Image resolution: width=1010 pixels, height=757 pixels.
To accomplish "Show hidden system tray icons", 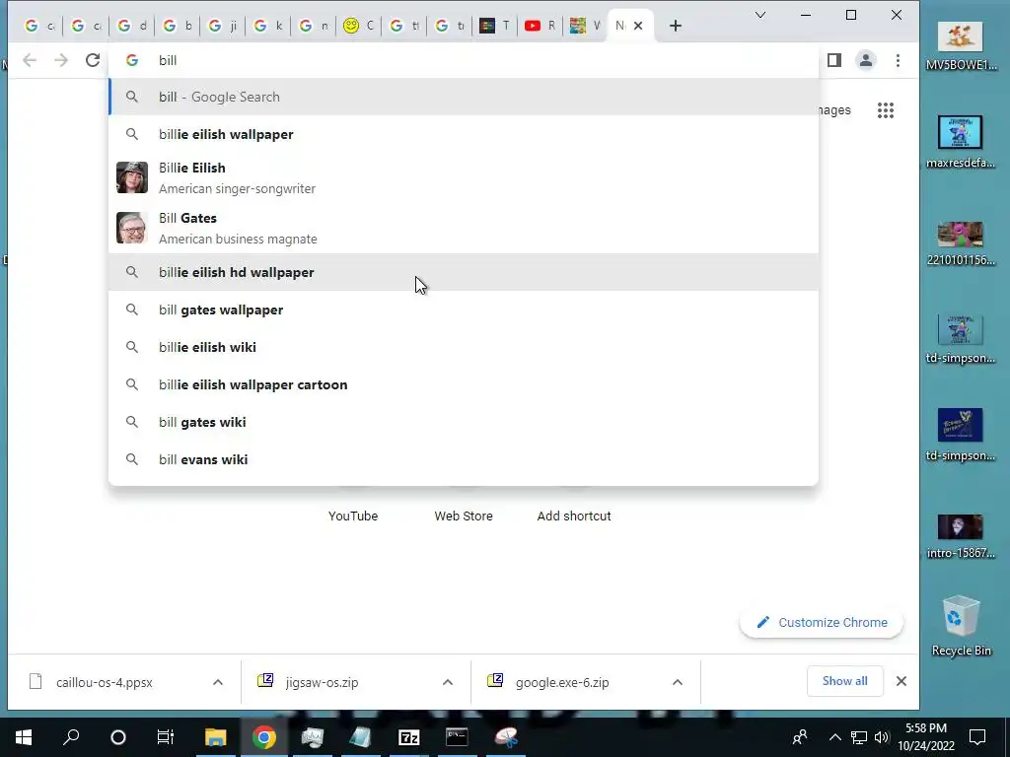I will 834,737.
